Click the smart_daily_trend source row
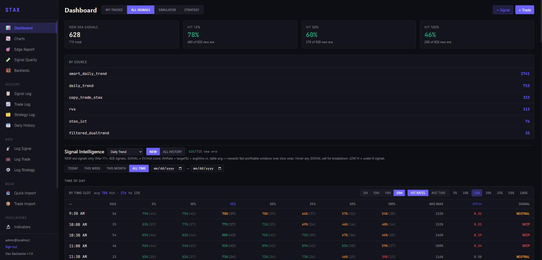Viewport: 542px width, 260px height. 299,74
